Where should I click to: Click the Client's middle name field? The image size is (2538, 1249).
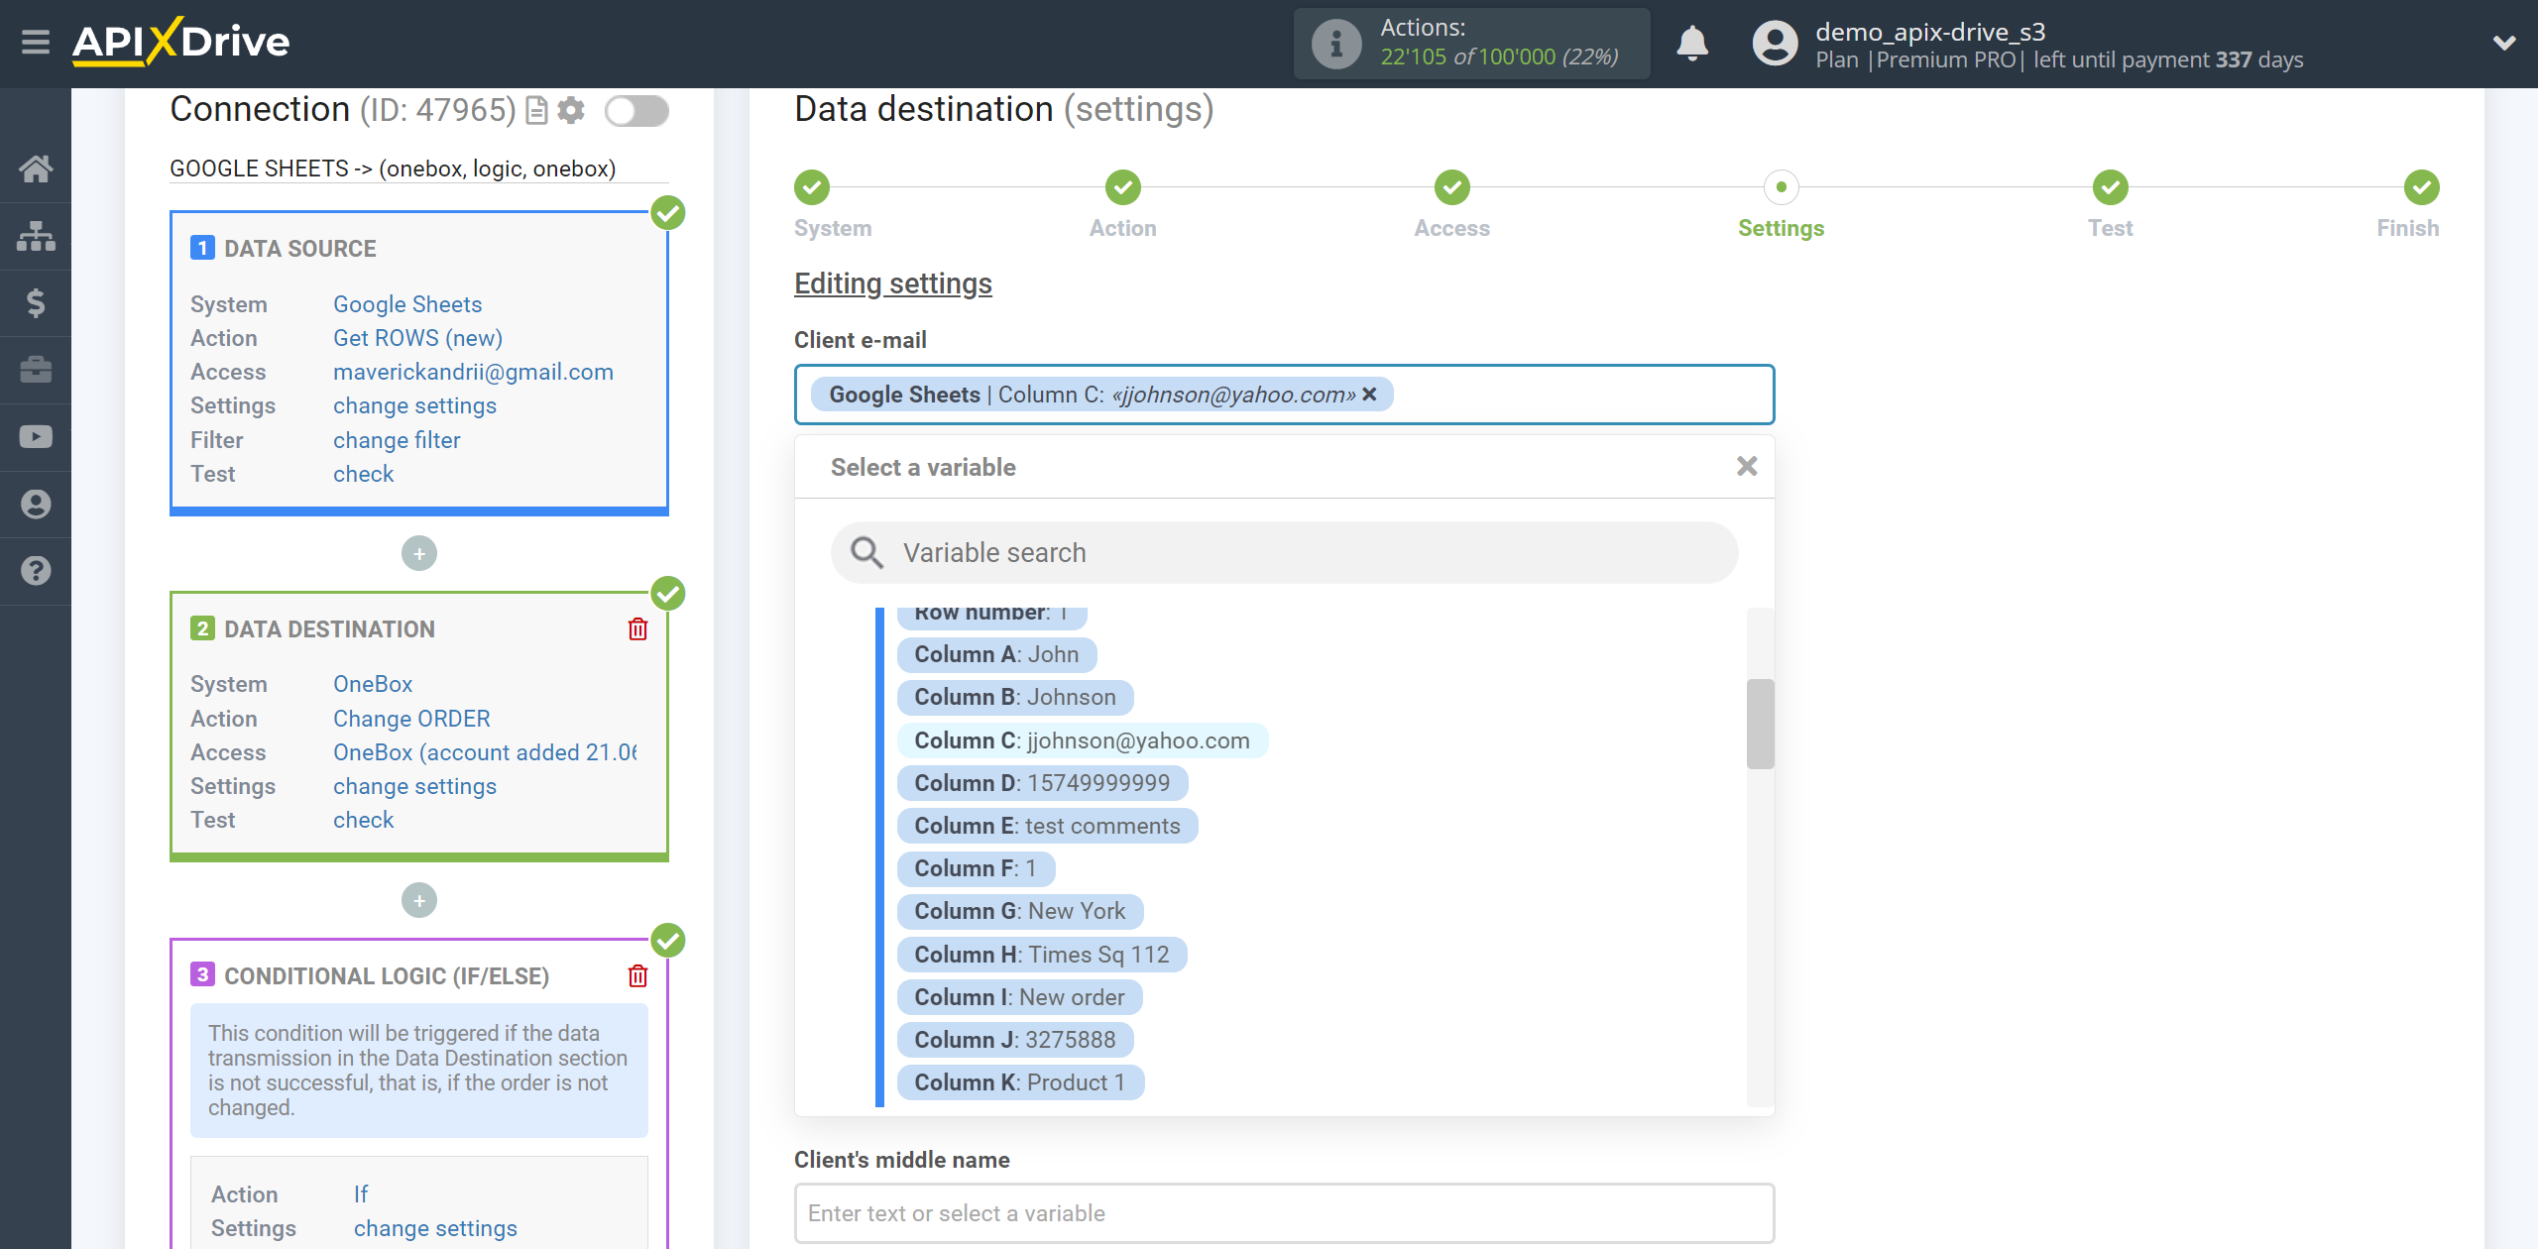tap(1285, 1213)
